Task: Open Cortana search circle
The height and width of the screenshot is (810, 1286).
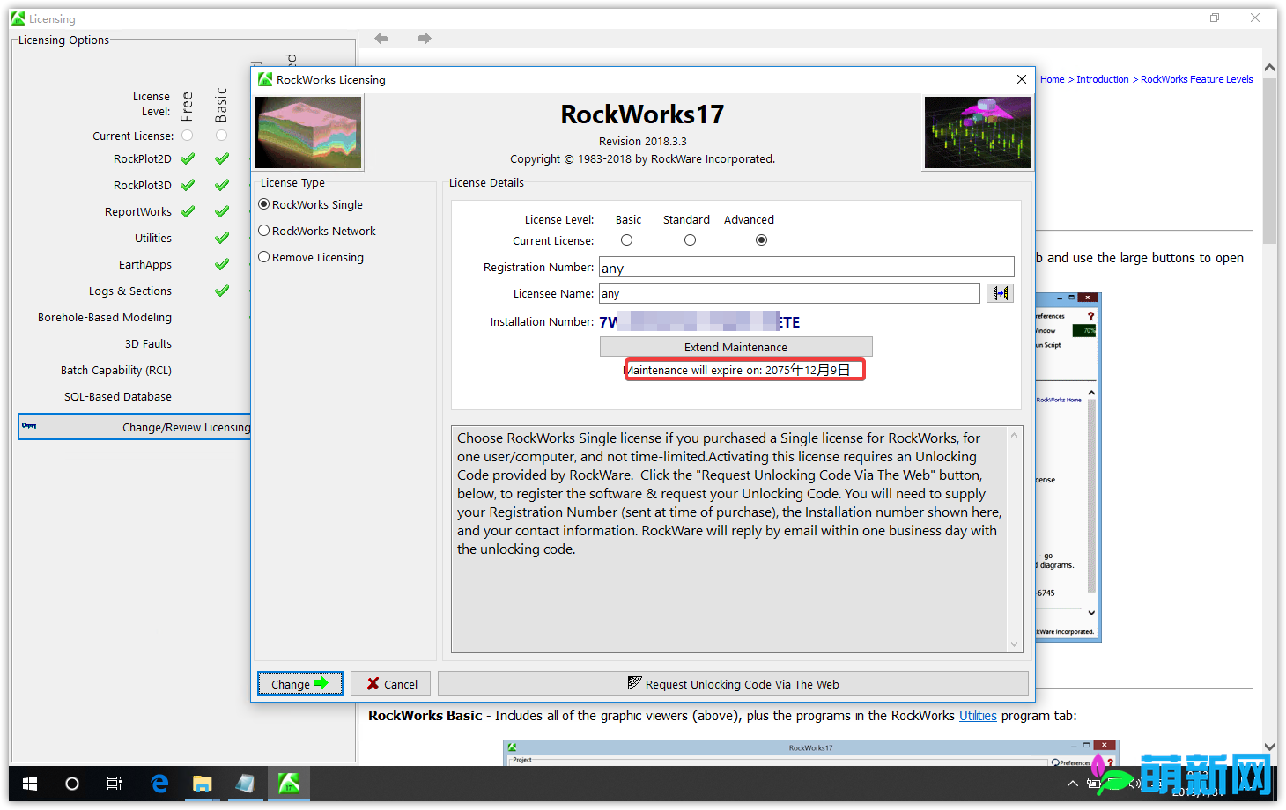Action: [72, 784]
